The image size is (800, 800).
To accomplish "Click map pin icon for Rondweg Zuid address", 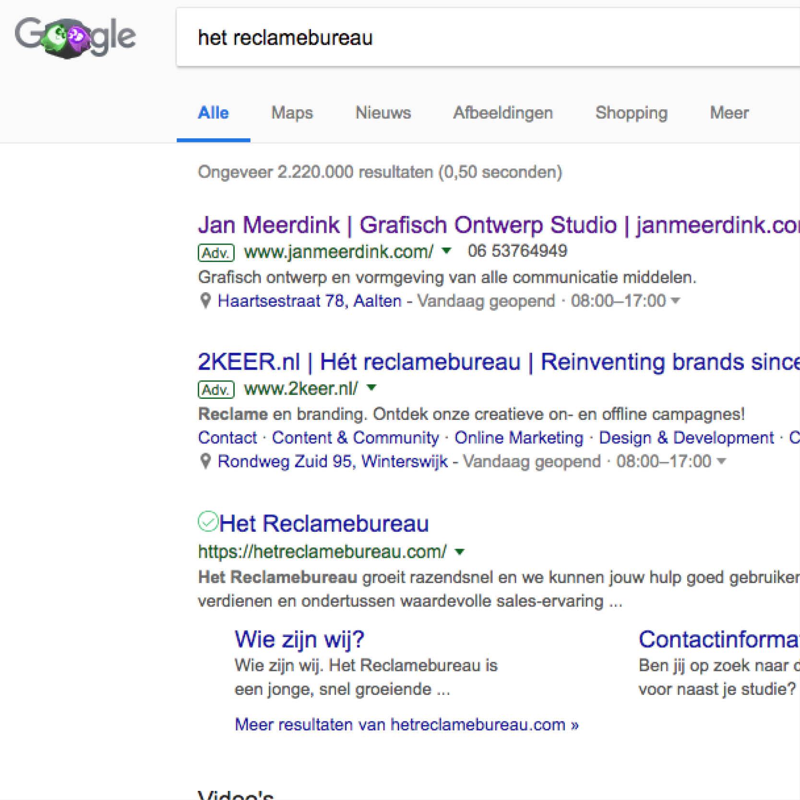I will pos(205,461).
